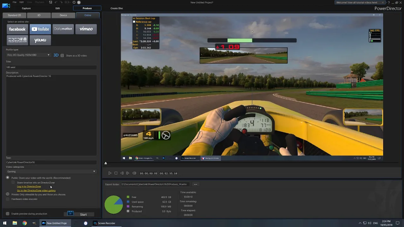Click the current timecode display
Viewport: 404px width, 227px height.
149,173
